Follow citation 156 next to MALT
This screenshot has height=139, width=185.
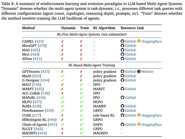[37, 85]
